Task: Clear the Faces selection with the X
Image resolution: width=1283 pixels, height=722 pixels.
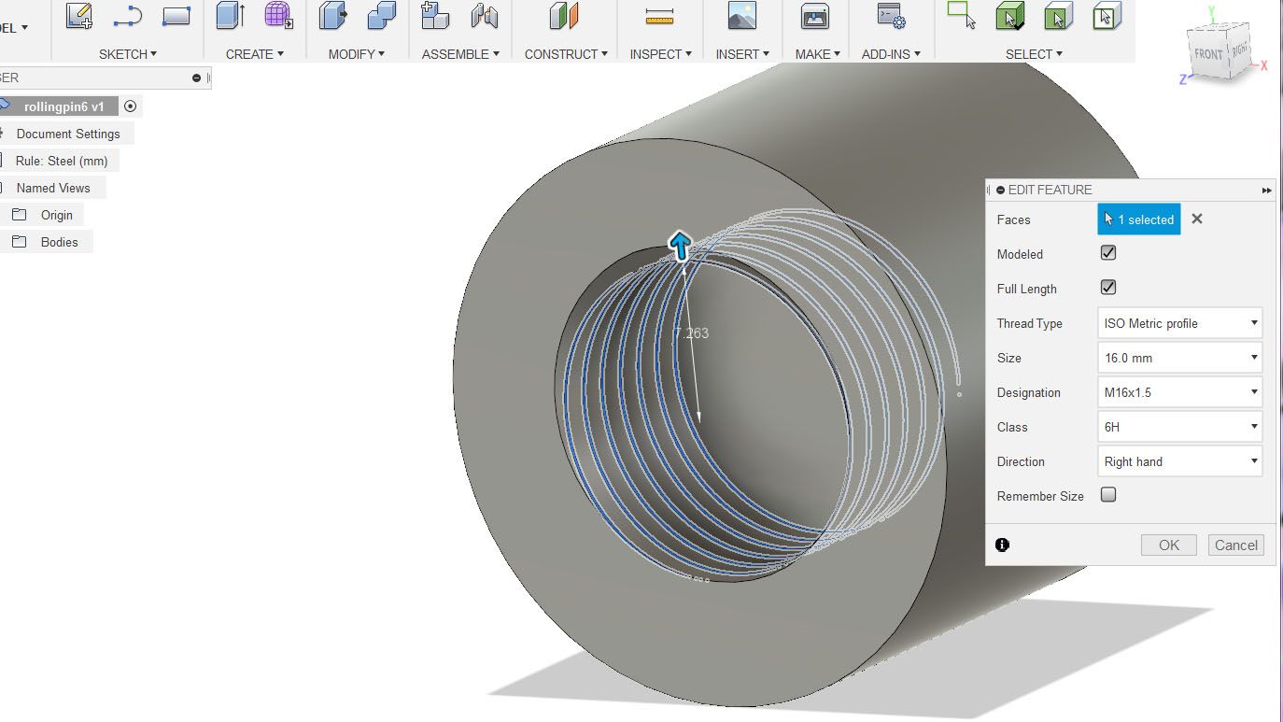Action: [x=1197, y=219]
